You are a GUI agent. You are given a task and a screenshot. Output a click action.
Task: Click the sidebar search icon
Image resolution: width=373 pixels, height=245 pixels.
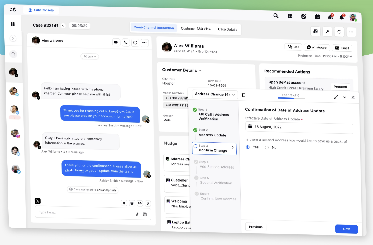click(x=13, y=54)
